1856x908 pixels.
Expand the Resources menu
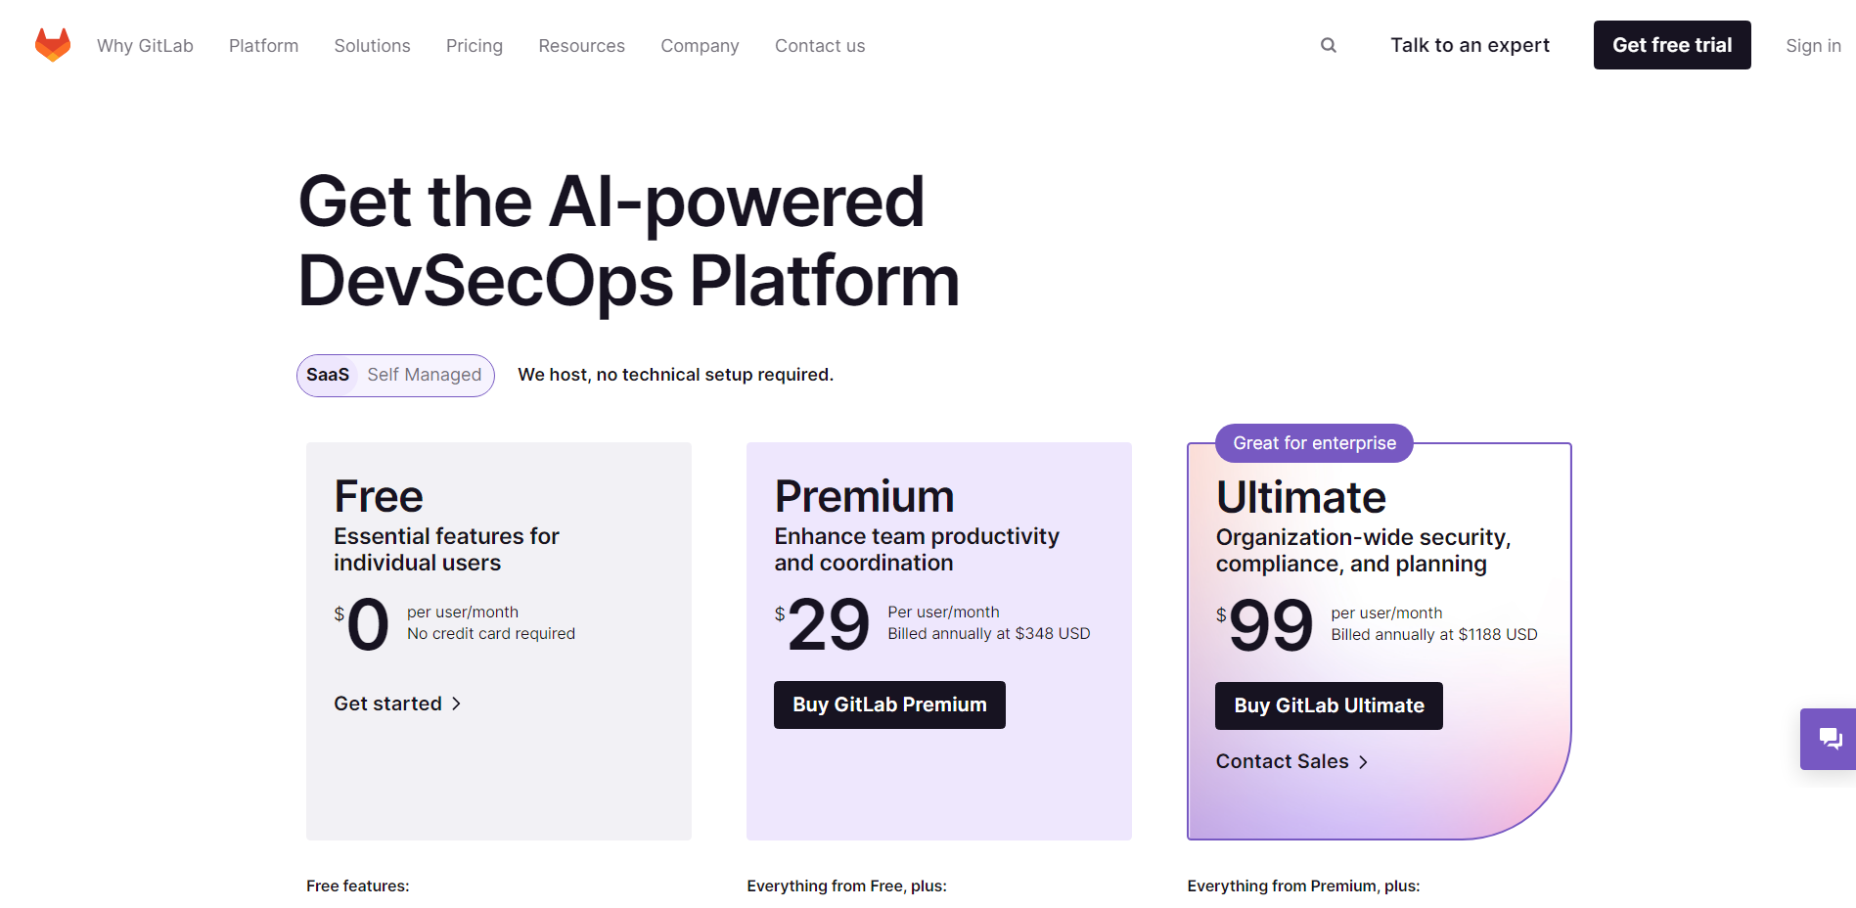click(x=581, y=46)
